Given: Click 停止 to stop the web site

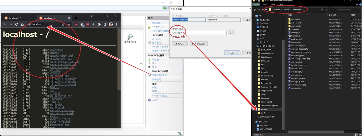Looking at the screenshot, I should [x=154, y=67].
